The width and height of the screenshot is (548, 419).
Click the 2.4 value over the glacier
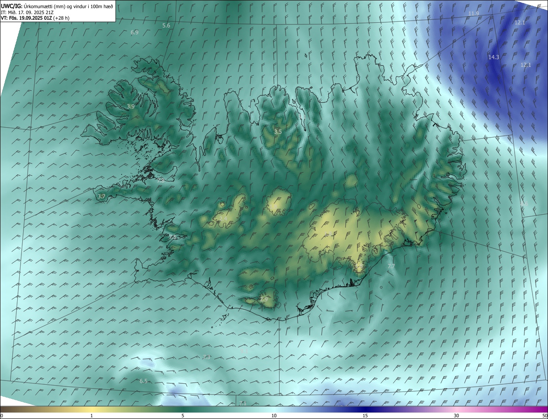pos(223,219)
